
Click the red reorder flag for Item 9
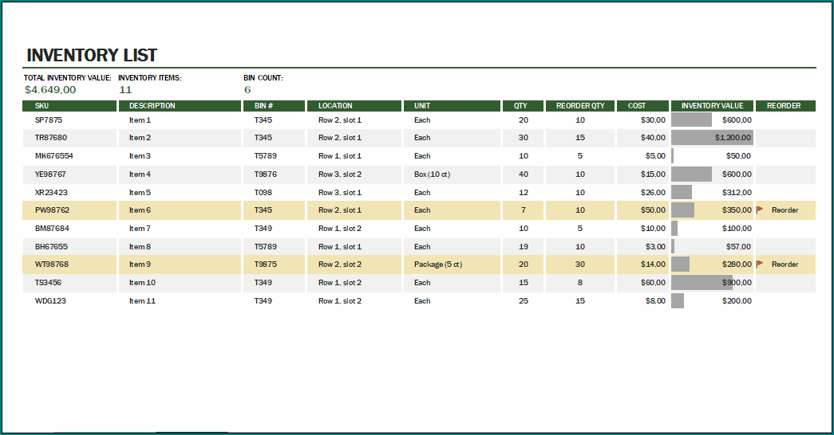click(760, 264)
